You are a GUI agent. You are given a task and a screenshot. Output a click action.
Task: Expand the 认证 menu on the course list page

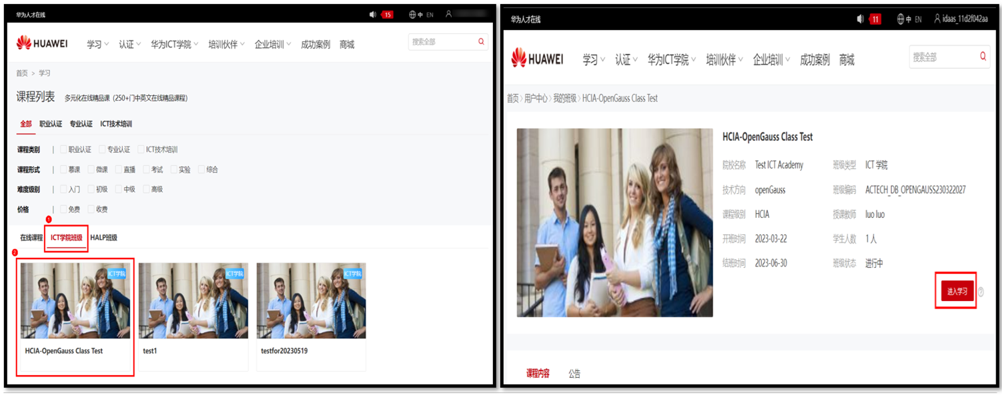coord(130,45)
